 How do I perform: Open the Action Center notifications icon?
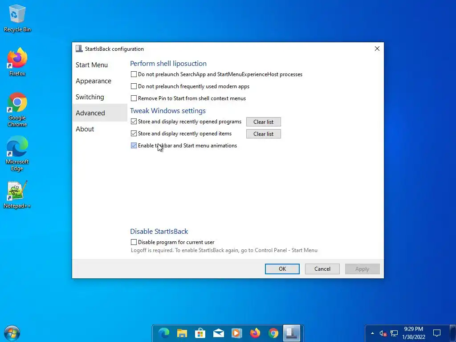(437, 333)
